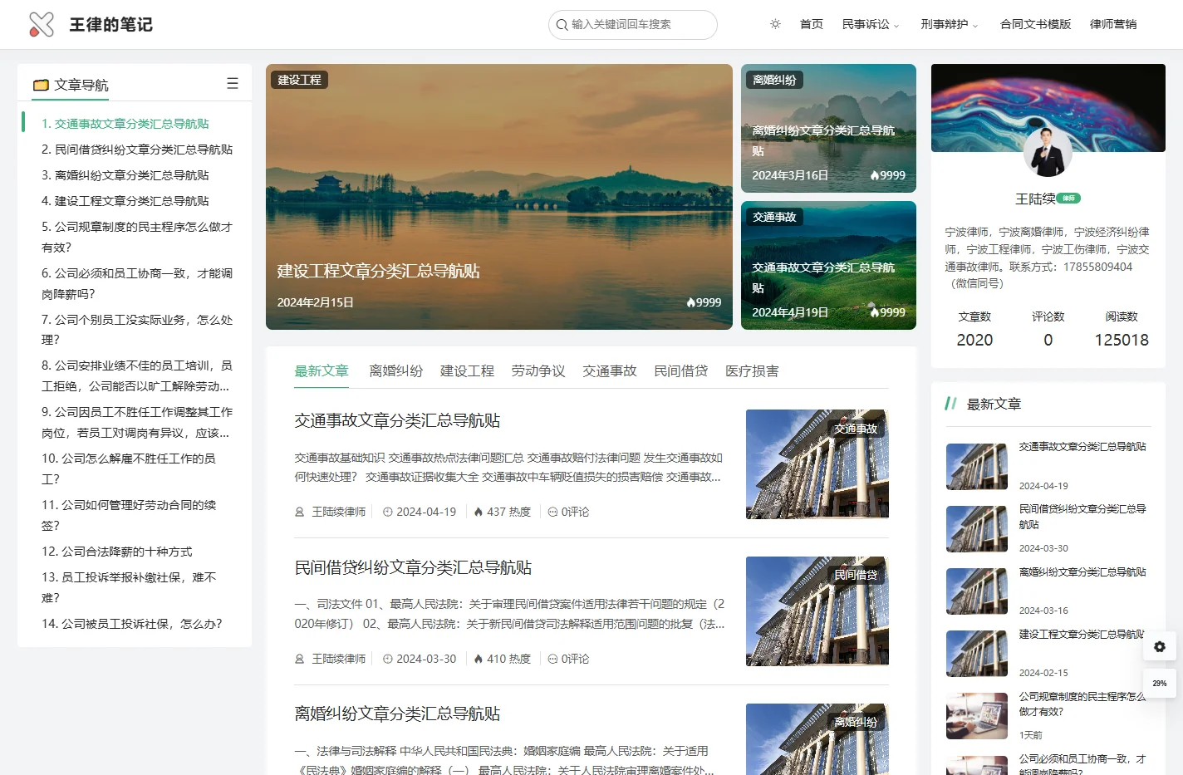
Task: Open navigation item 14 公司被员工投诉社保
Action: click(132, 624)
